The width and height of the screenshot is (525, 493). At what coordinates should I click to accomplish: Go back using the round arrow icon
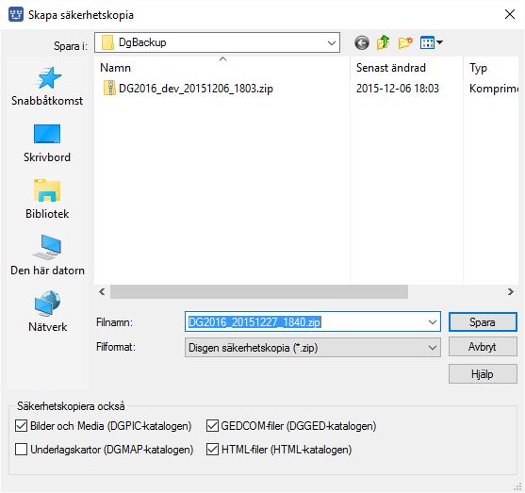coord(362,42)
